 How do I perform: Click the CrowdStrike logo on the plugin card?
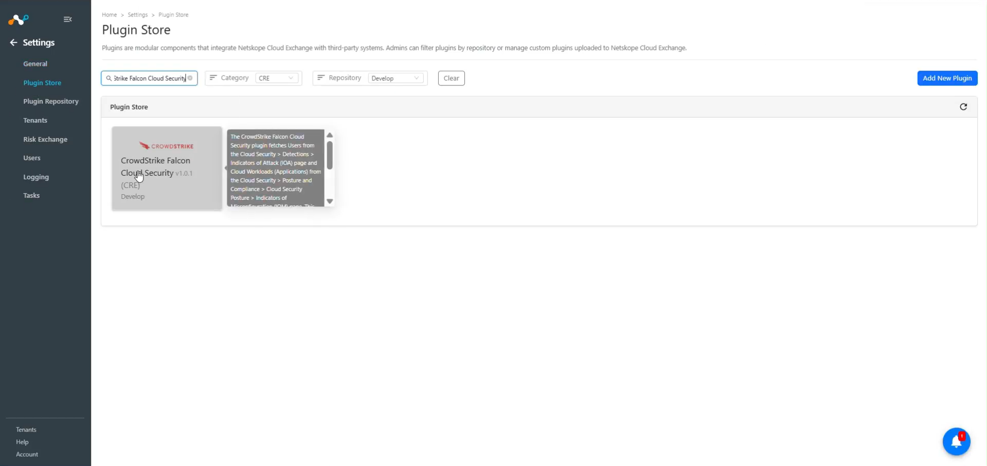coord(167,146)
